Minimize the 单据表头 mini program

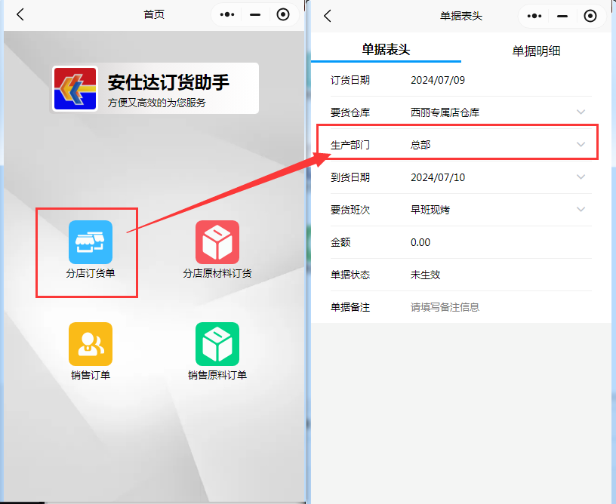pyautogui.click(x=562, y=16)
